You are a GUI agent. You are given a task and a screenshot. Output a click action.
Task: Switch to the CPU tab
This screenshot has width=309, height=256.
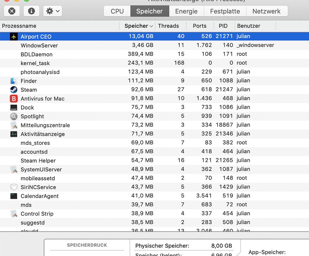pos(117,11)
